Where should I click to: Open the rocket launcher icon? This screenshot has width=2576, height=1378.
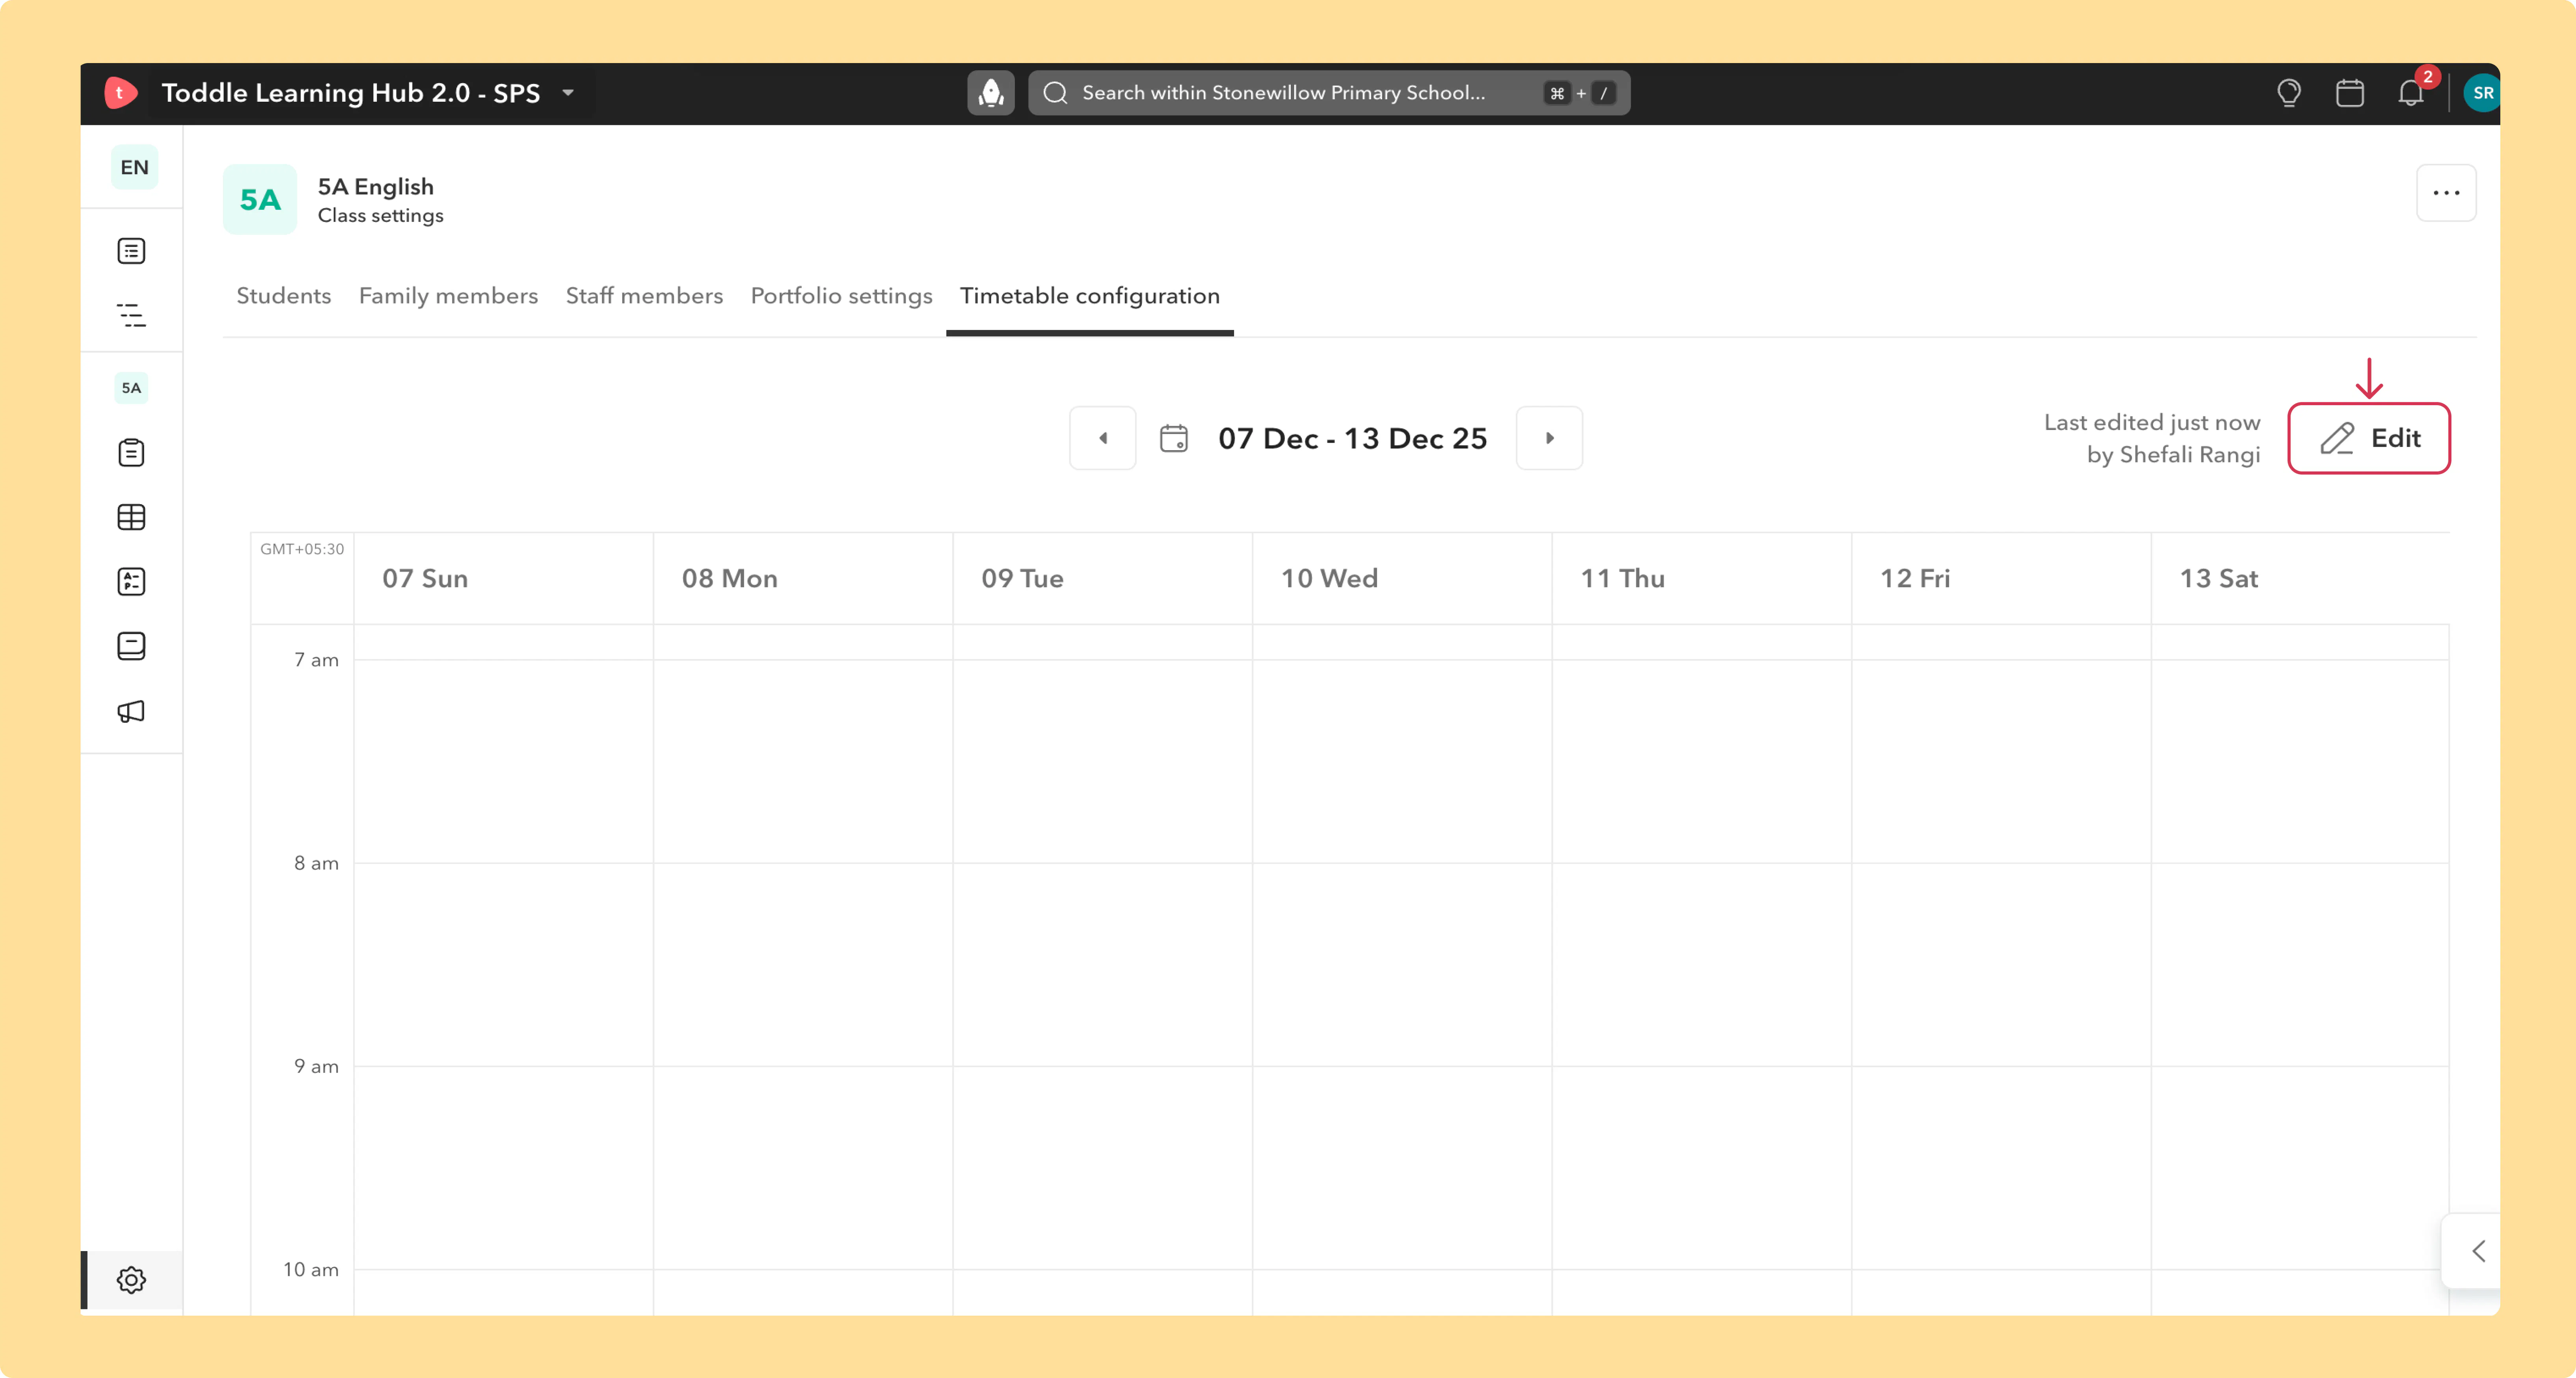click(990, 93)
